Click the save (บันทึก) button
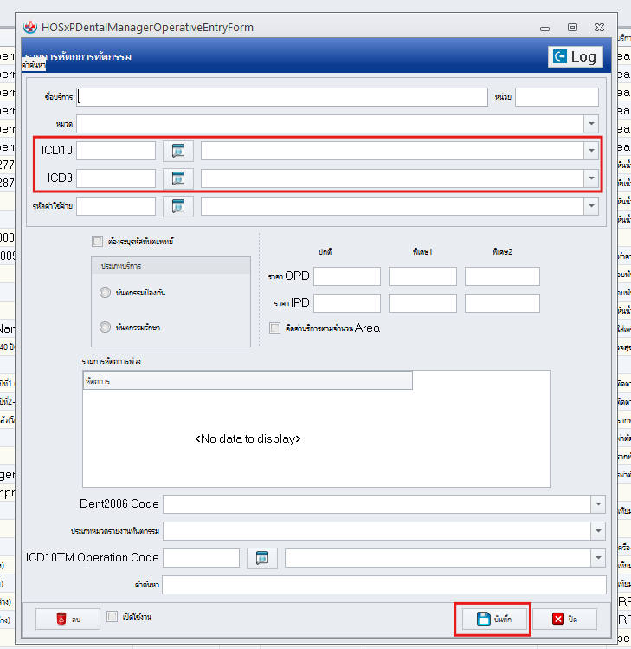Viewport: 631px width, 649px height. [494, 619]
